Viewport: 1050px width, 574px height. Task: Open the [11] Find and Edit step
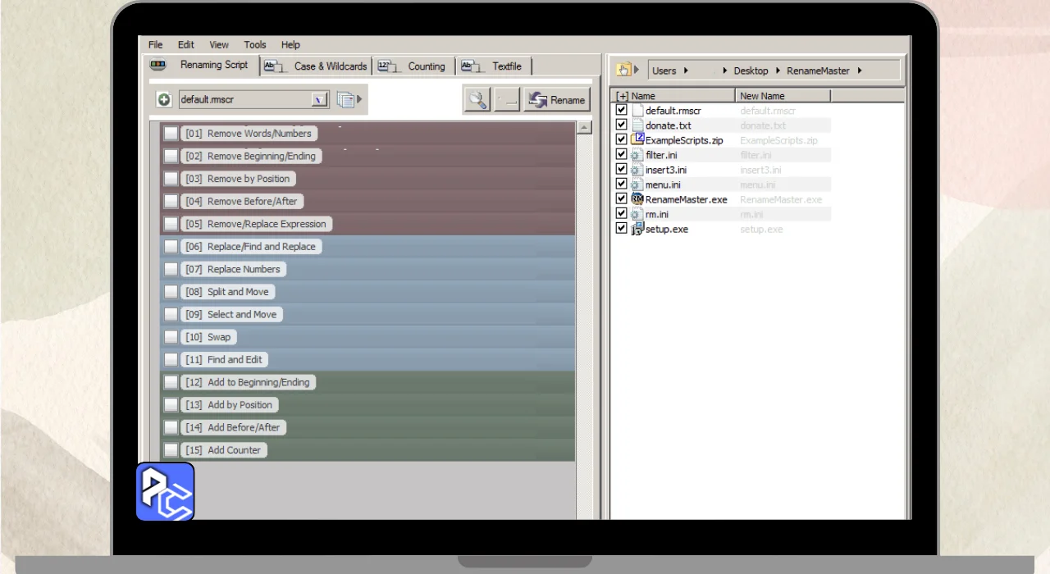click(x=224, y=359)
